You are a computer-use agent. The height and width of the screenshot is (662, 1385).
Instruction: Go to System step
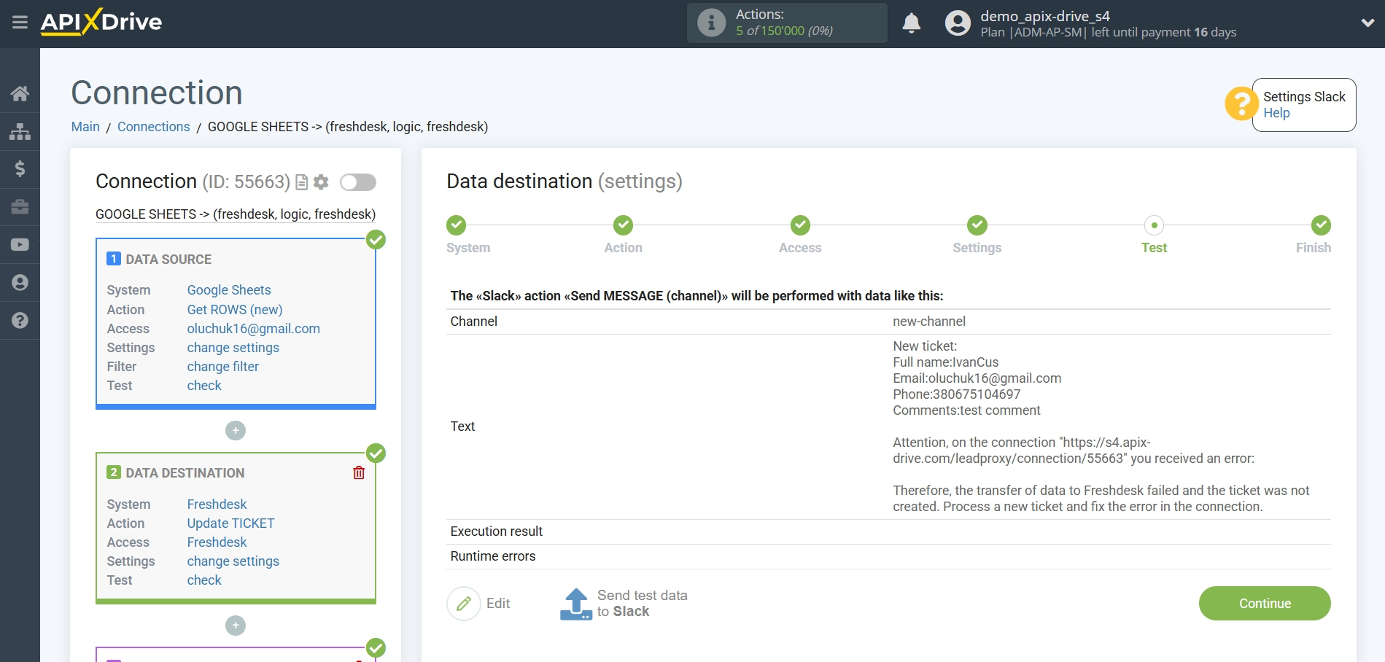(x=457, y=225)
